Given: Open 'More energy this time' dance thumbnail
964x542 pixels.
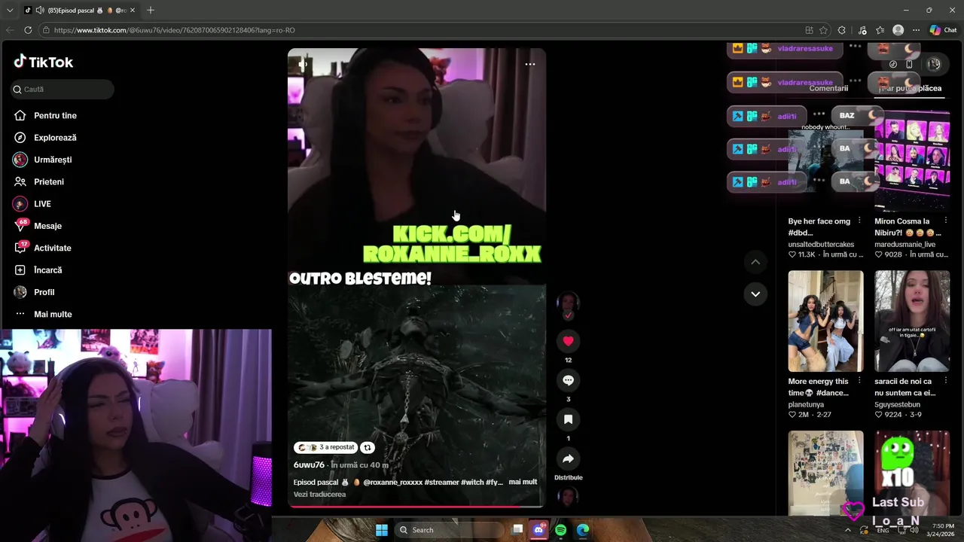Looking at the screenshot, I should 825,321.
